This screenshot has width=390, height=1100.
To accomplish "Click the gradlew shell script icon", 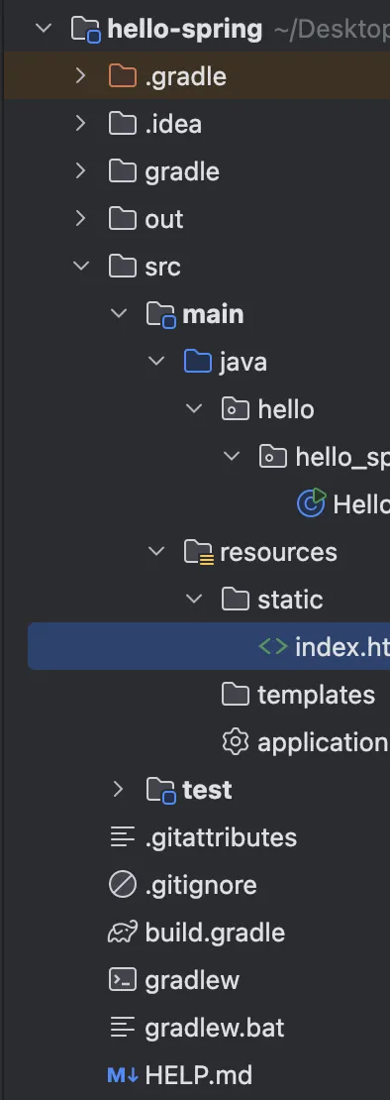I will (x=123, y=980).
